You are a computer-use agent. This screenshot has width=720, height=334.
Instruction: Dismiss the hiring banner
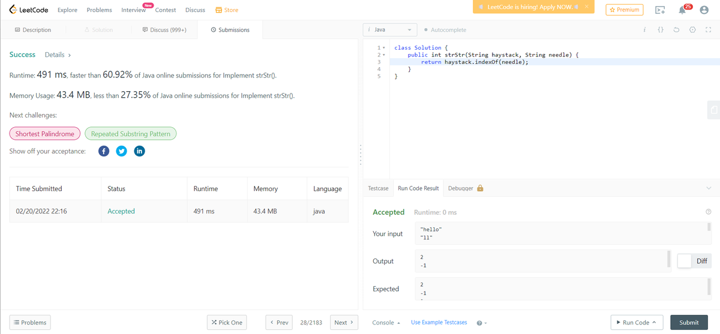[x=587, y=7]
